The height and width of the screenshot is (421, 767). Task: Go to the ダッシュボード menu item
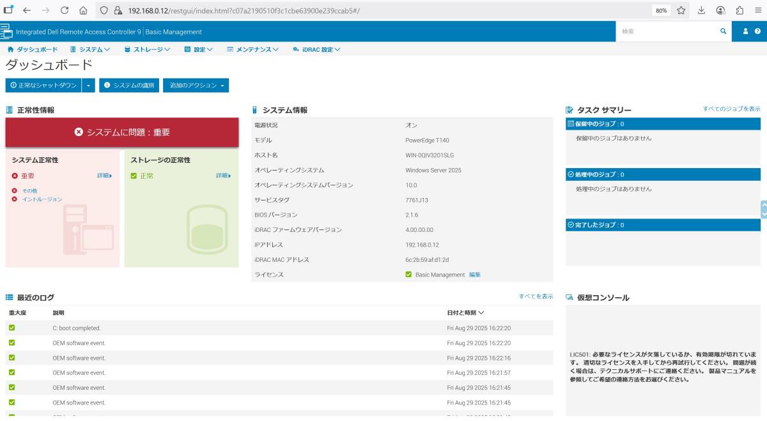point(33,49)
